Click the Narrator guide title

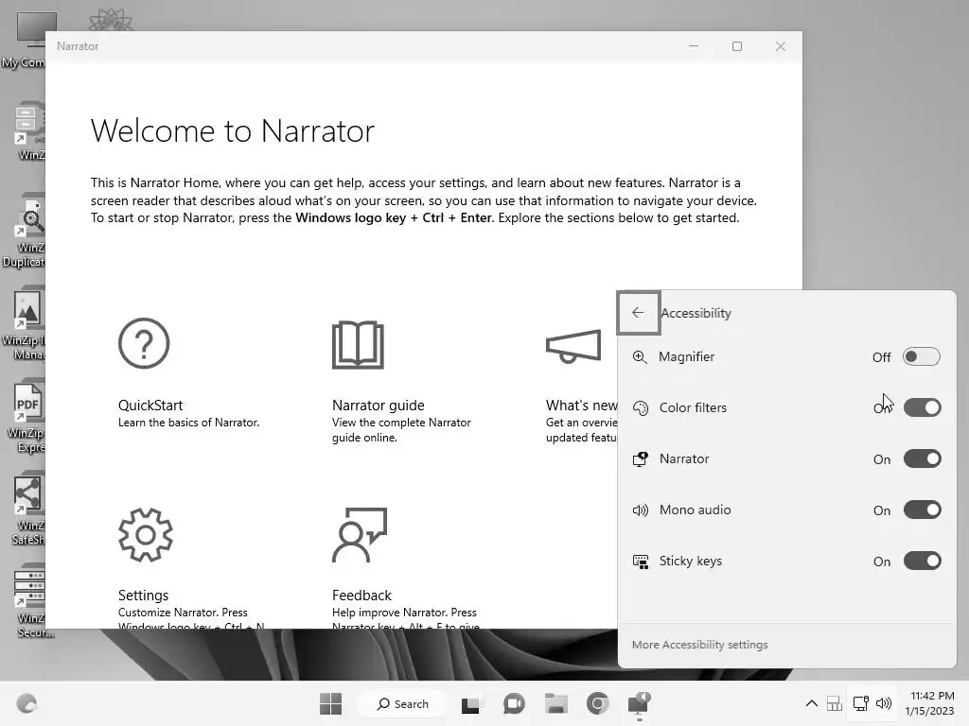pyautogui.click(x=379, y=406)
